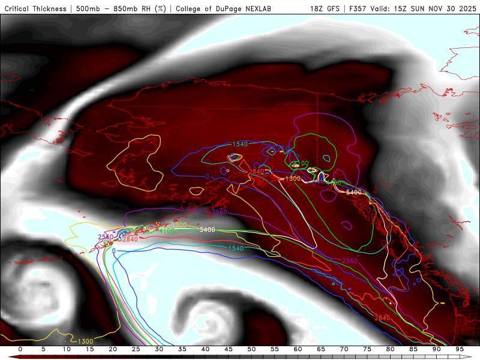The height and width of the screenshot is (360, 480).
Task: Click the "5" tick label on the color scale
Action: point(43,349)
